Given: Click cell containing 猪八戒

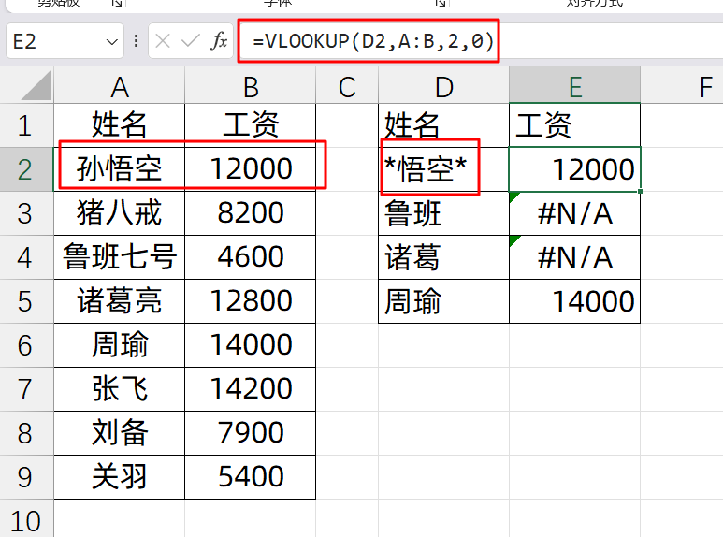Looking at the screenshot, I should pyautogui.click(x=120, y=213).
